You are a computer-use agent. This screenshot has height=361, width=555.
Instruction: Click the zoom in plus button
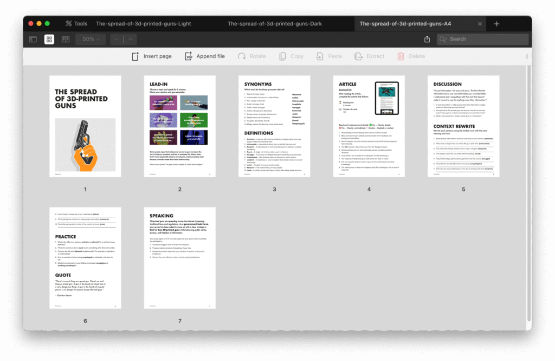[131, 40]
